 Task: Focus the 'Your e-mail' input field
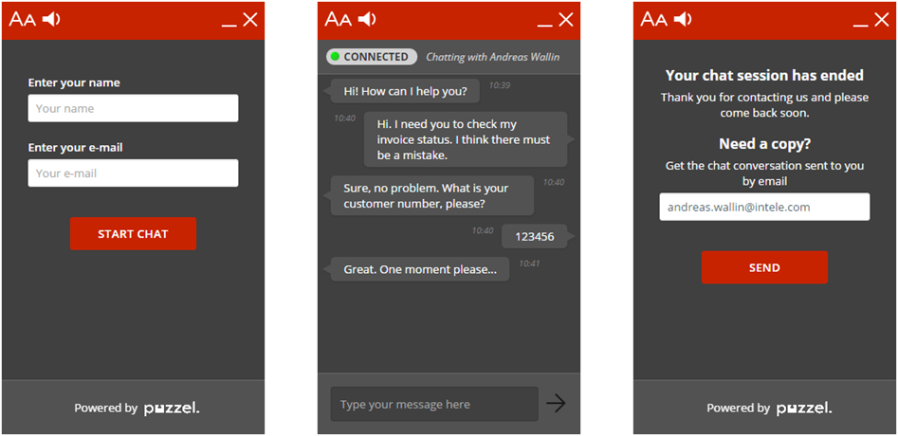(x=133, y=173)
